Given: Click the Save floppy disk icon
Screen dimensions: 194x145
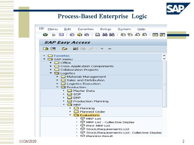Looking at the screenshot, I should coord(61,35).
